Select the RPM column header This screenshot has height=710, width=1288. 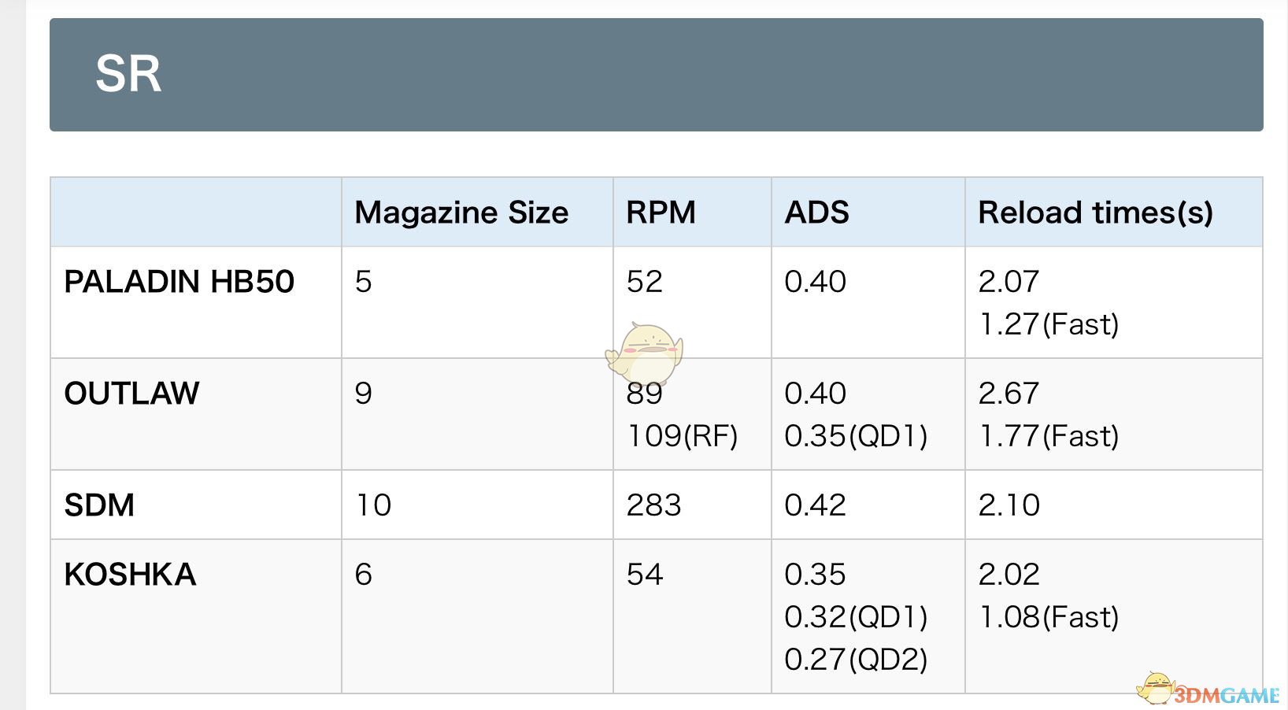pyautogui.click(x=661, y=213)
